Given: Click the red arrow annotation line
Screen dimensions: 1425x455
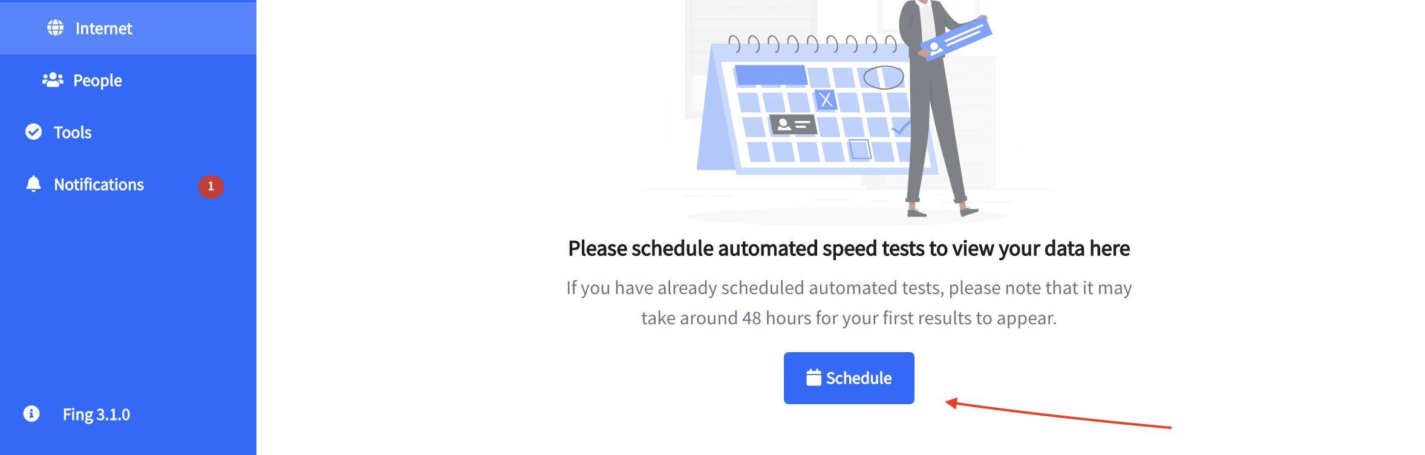Looking at the screenshot, I should [x=1058, y=415].
